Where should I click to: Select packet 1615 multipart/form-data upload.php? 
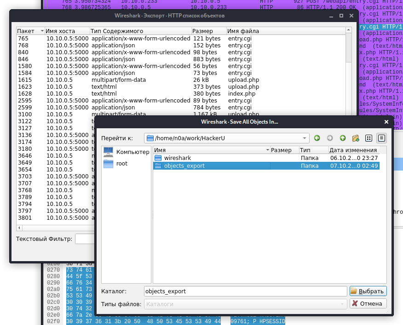[x=181, y=80]
